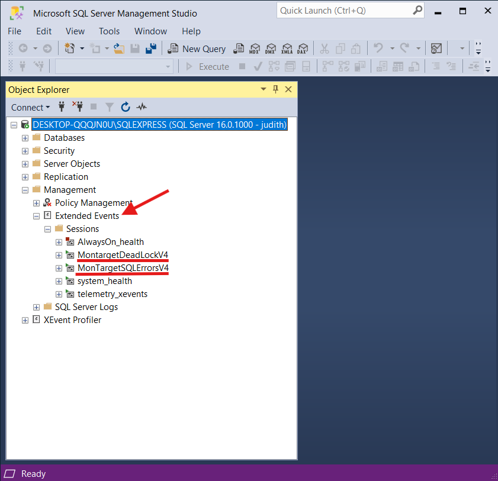Click the Filter funnel icon in Object Explorer
Screen dimensions: 498x481
point(110,107)
